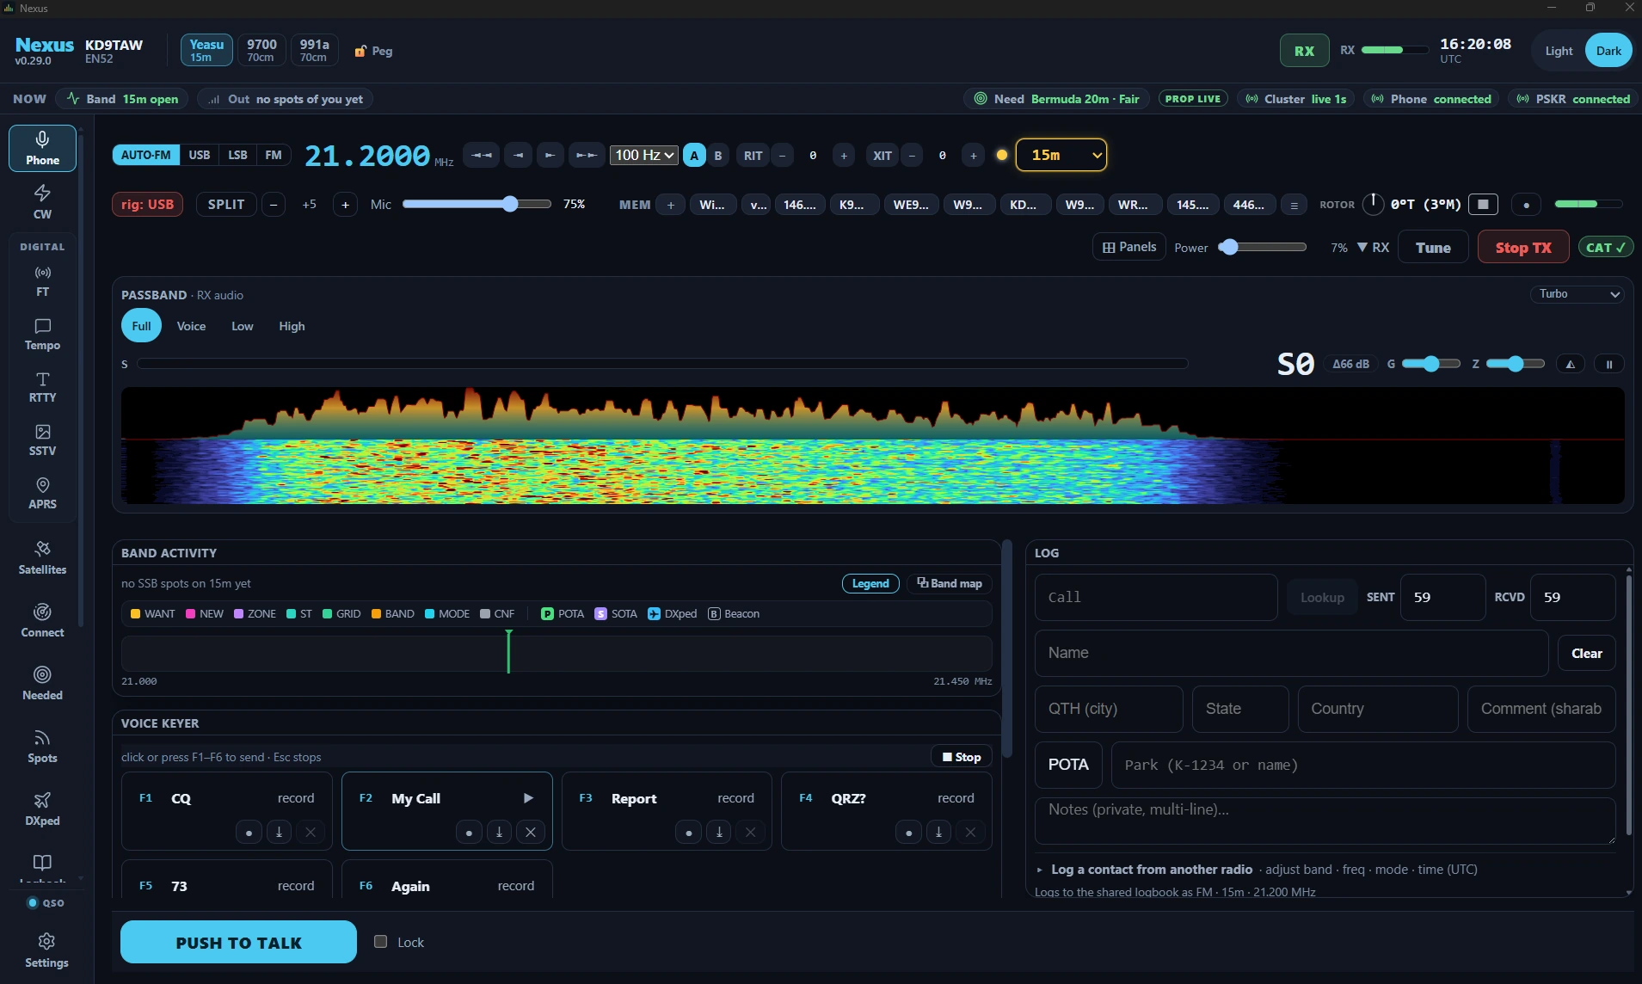
Task: Click the record dot under F3 Report
Action: tap(688, 832)
